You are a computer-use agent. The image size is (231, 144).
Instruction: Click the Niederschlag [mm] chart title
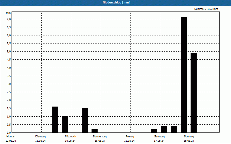116,3
